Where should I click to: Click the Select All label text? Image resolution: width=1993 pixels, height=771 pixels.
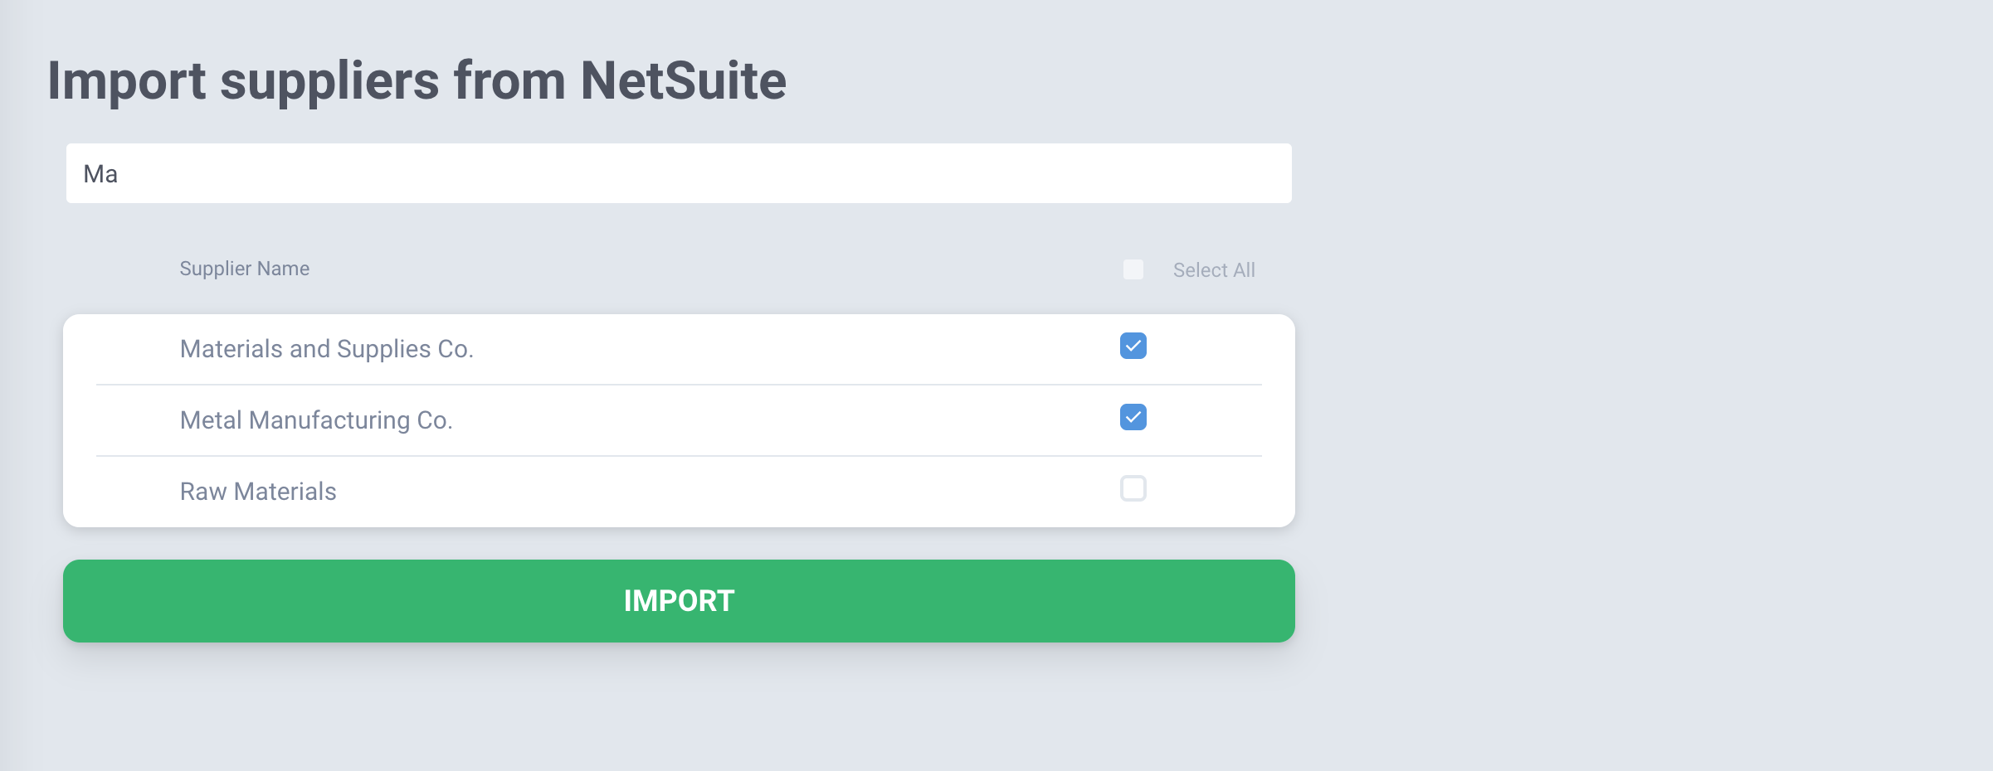pos(1213,270)
